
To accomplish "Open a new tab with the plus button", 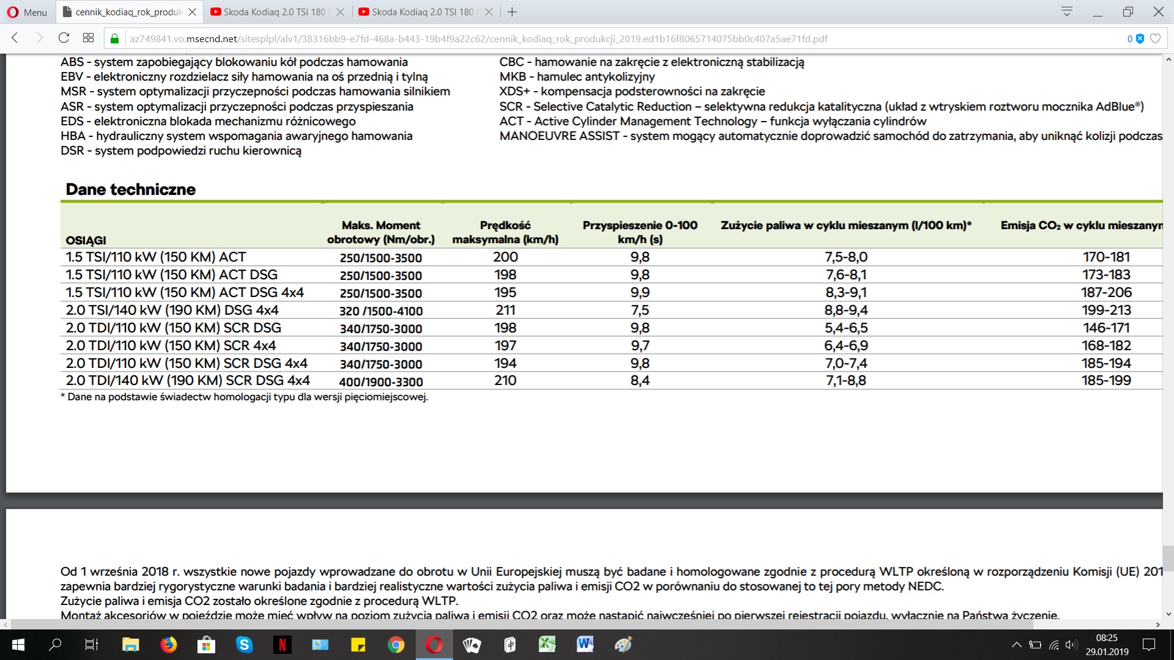I will 512,12.
